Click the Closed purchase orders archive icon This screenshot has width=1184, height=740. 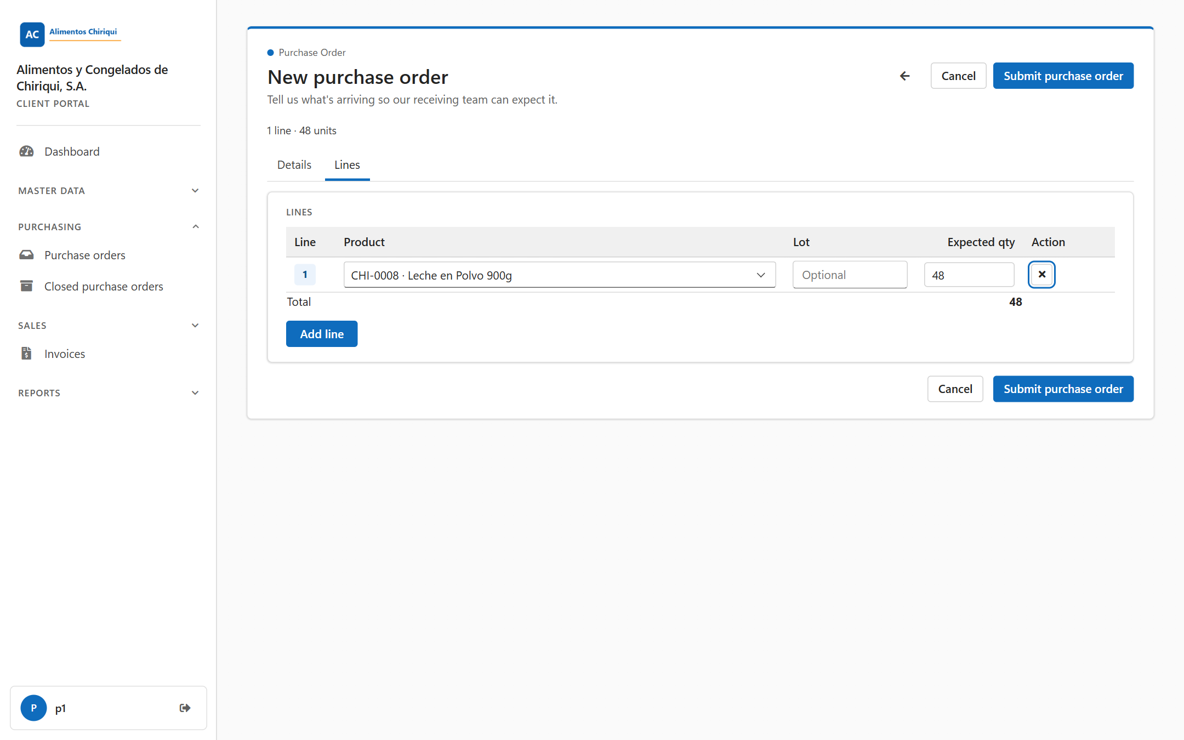point(26,286)
